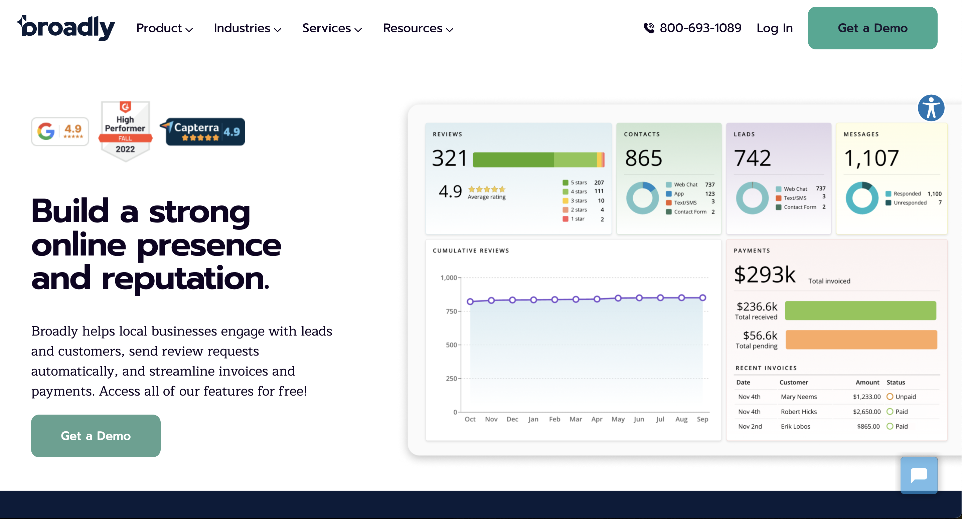
Task: Click the orange Total pending bar
Action: [x=861, y=340]
